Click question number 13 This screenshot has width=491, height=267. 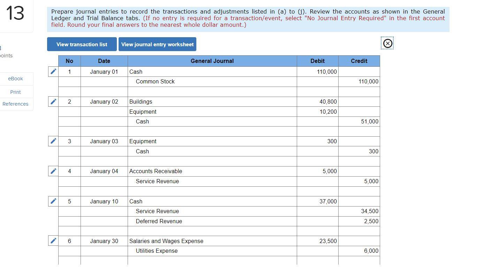click(x=15, y=13)
